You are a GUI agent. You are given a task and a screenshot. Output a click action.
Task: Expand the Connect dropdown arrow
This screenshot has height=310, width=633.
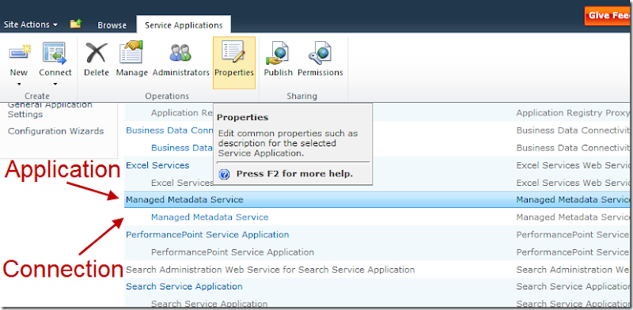pyautogui.click(x=55, y=85)
